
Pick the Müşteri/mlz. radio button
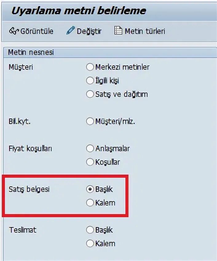(x=90, y=121)
